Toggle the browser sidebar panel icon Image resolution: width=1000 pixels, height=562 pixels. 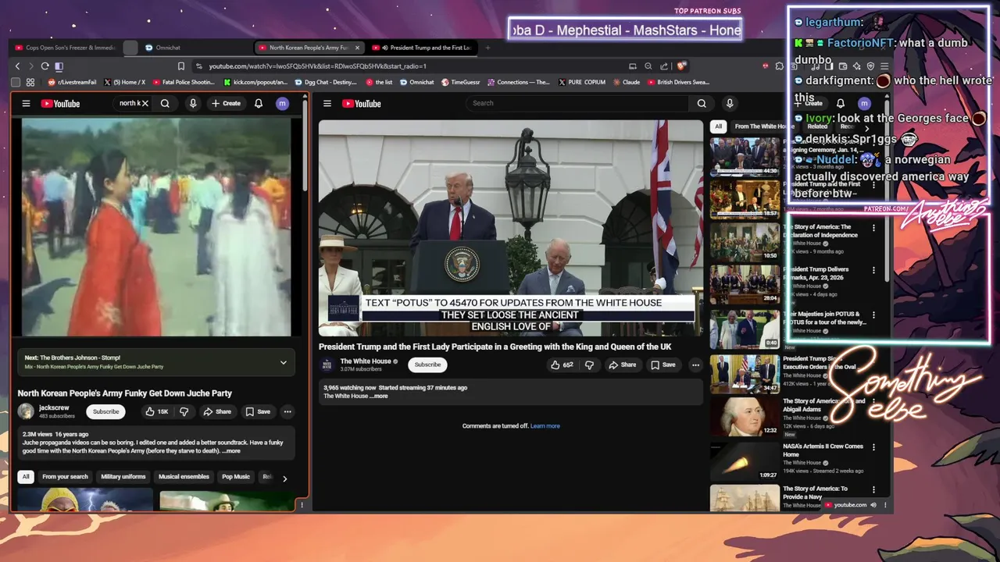pos(59,66)
